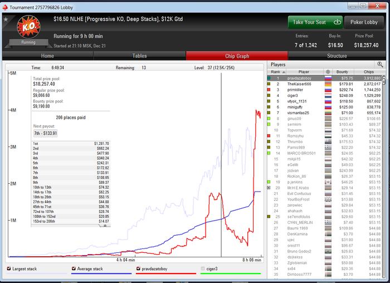Screen dimensions: 390x283
Task: Click green color marker beside ginus09
Action: pyautogui.click(x=269, y=119)
